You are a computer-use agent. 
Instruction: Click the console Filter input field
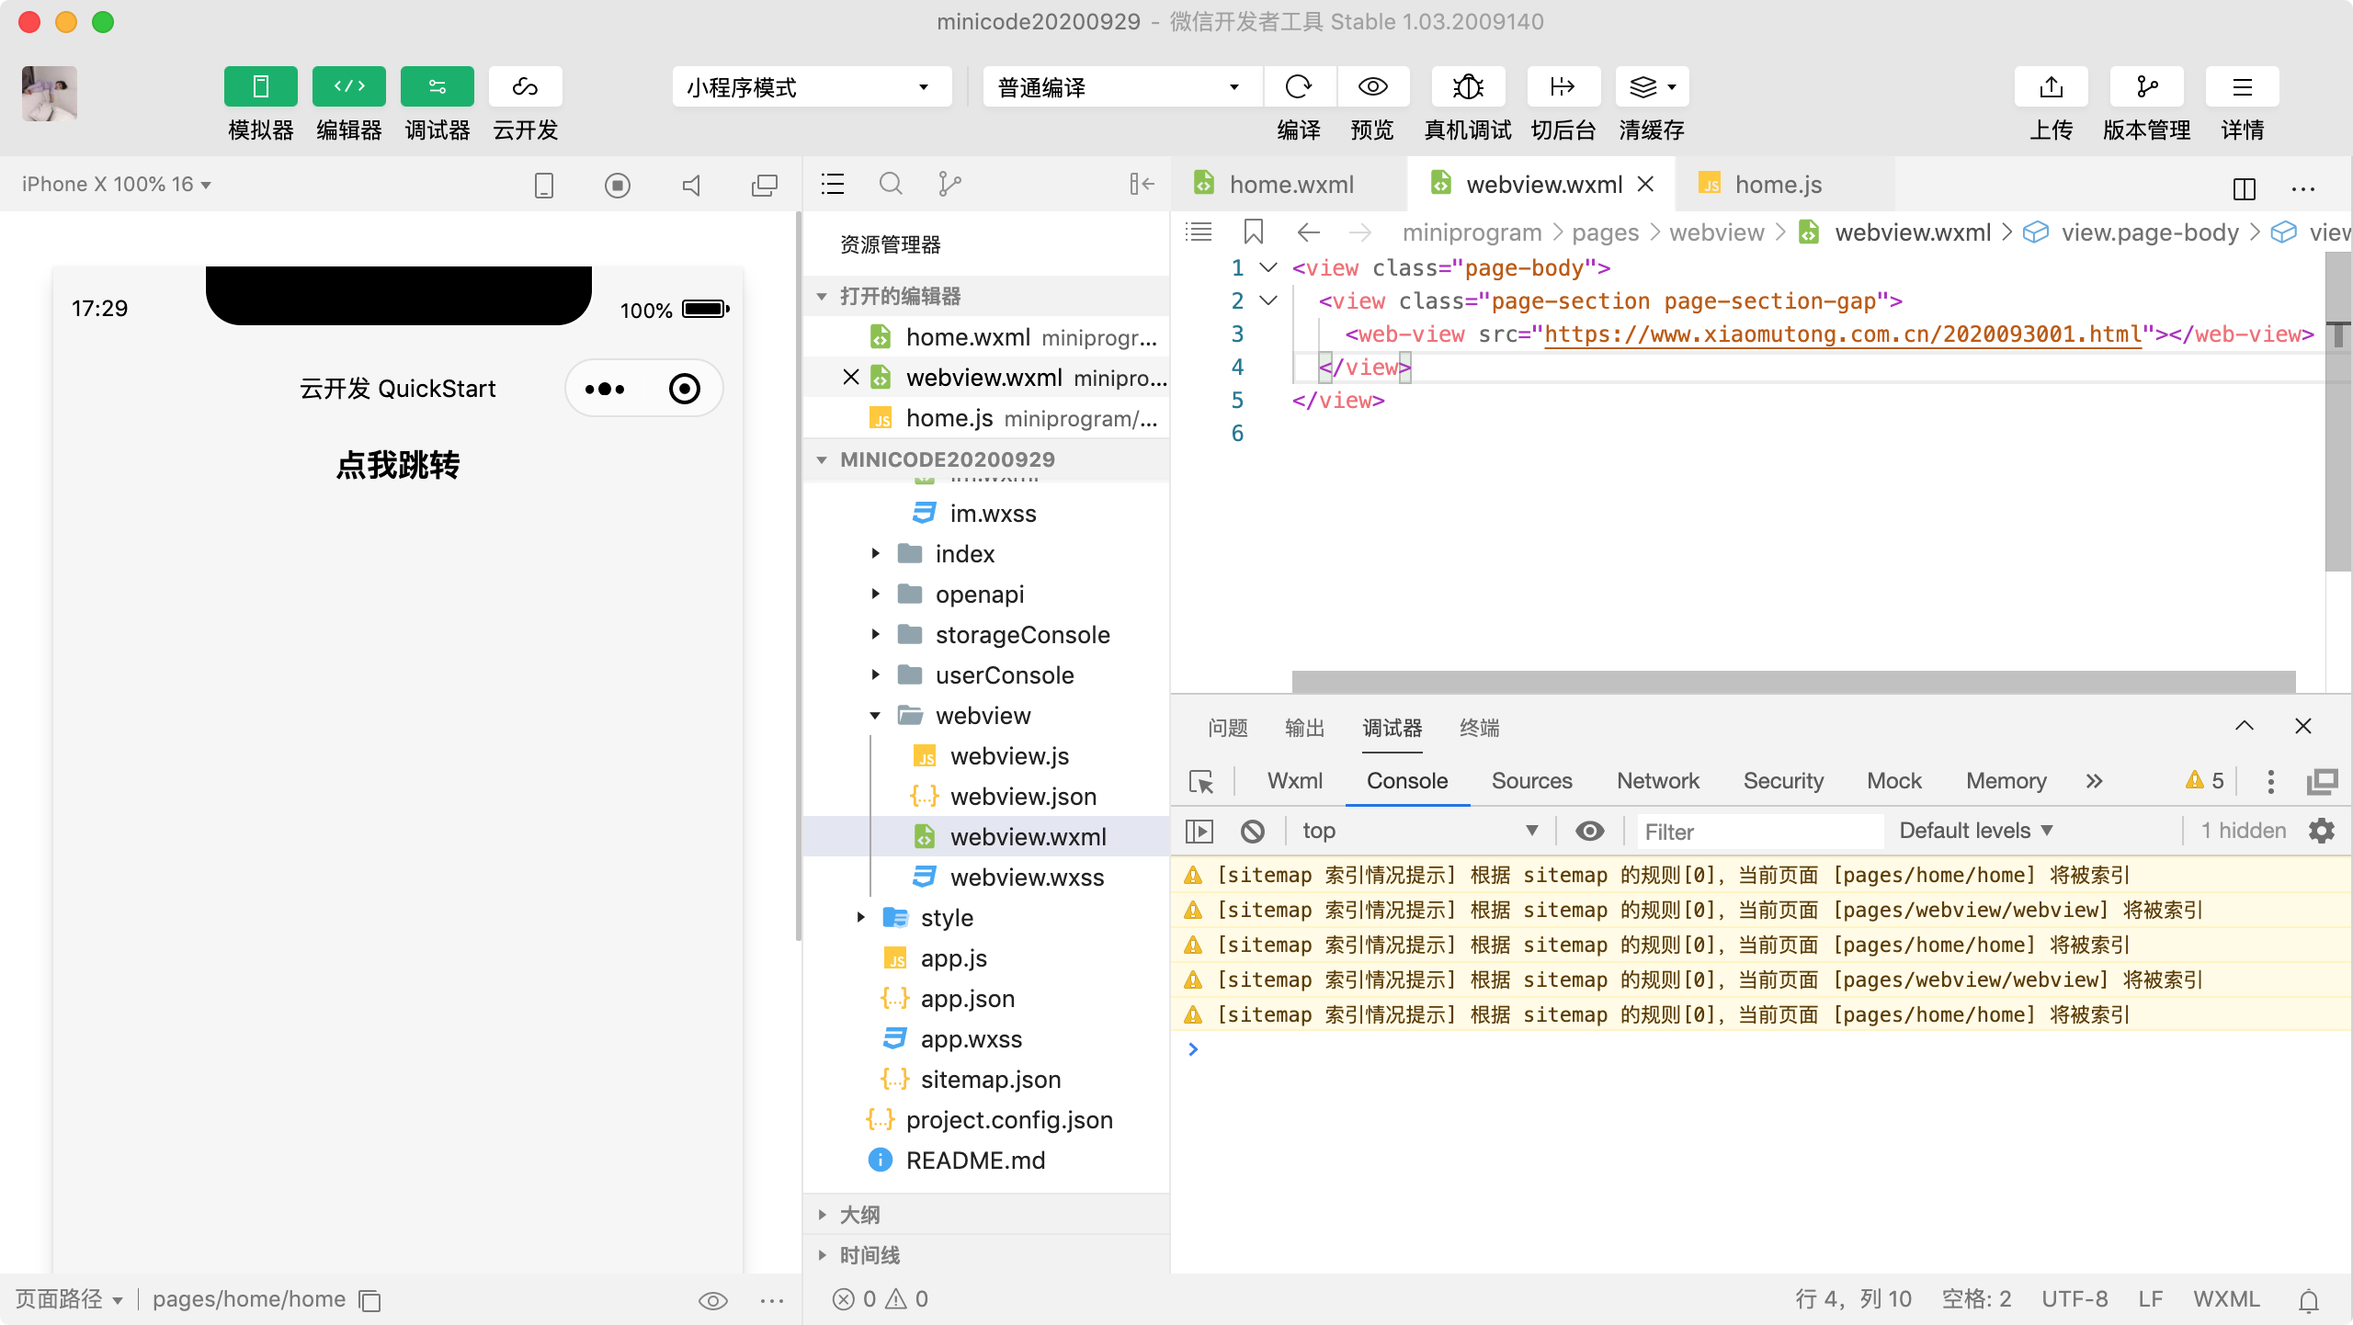pos(1759,832)
